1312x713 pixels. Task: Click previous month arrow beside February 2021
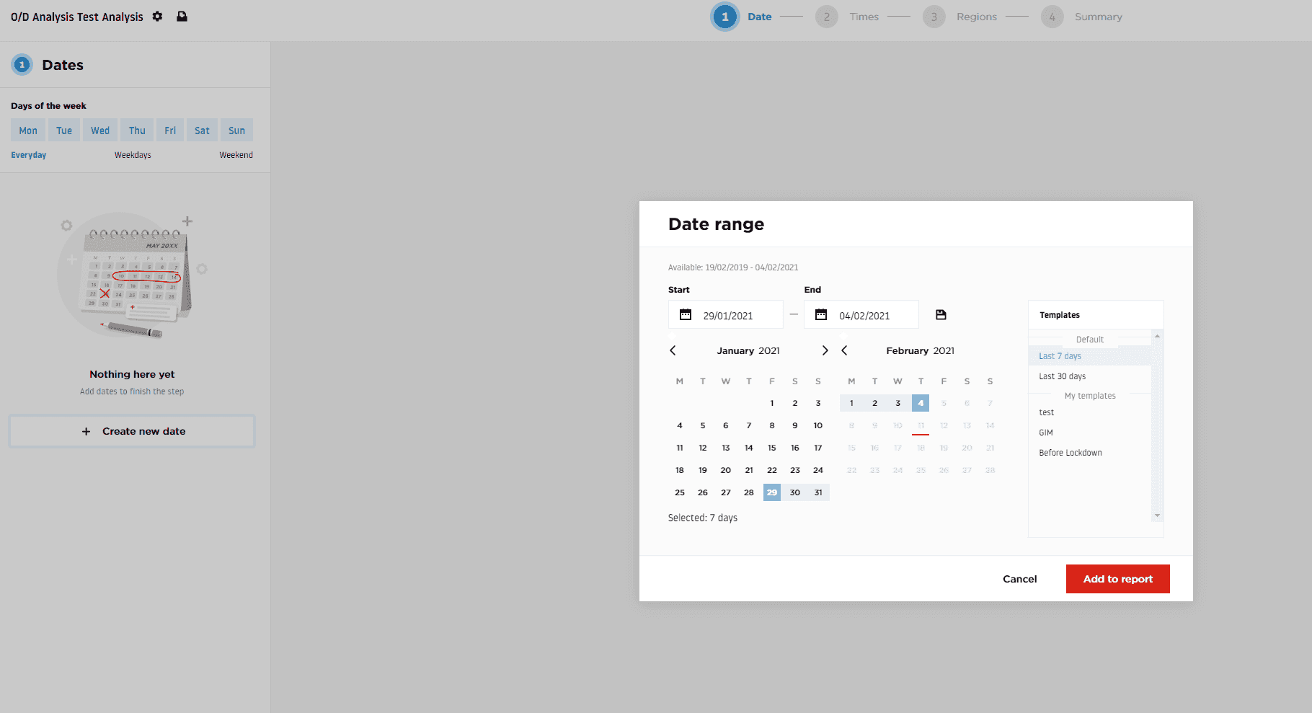(844, 350)
